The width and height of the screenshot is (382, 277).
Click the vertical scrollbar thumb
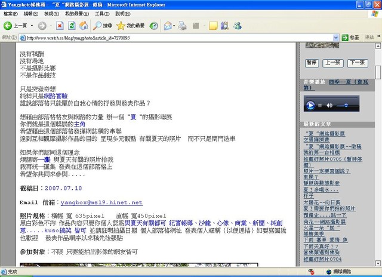coord(378,72)
